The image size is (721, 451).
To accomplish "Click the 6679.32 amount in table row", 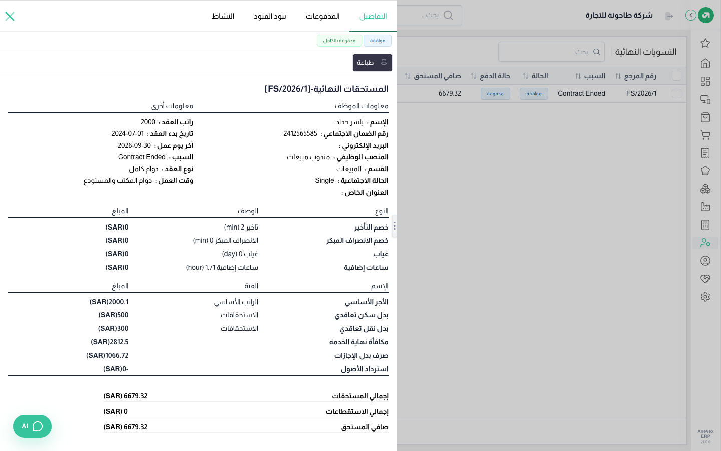I will [x=450, y=93].
